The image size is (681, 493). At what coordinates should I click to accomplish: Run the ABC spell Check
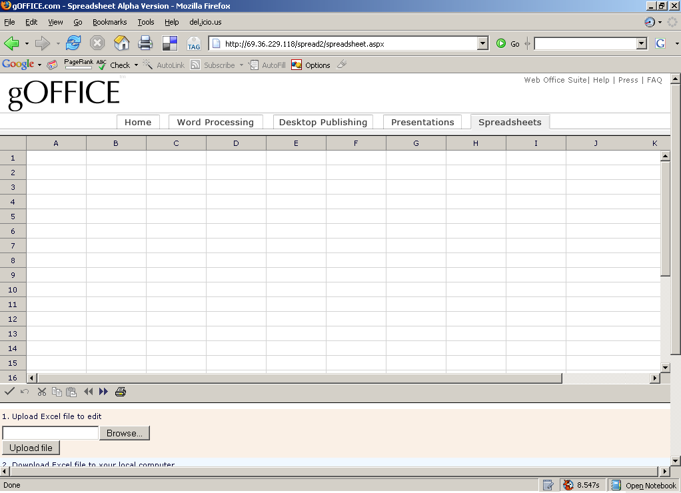[113, 65]
